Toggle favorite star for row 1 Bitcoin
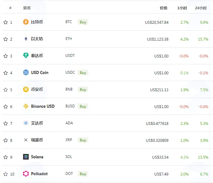 click(6, 22)
